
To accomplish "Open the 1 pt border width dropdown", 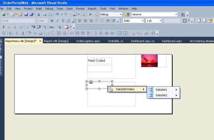I will click(160, 21).
